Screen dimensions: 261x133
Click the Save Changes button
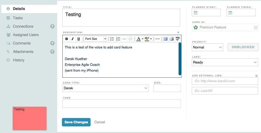[76, 122]
